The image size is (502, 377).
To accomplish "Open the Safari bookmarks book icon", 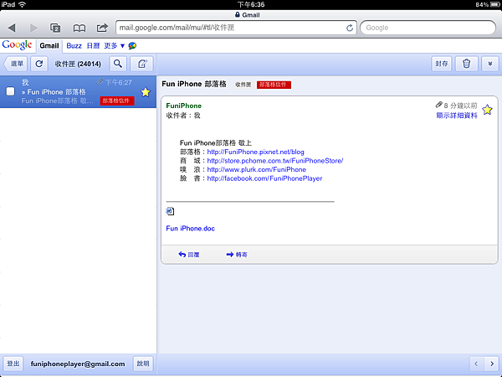I will click(x=79, y=28).
